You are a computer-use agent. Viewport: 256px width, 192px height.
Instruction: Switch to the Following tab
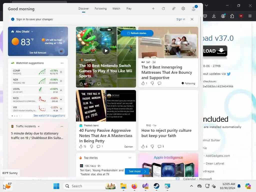click(100, 8)
